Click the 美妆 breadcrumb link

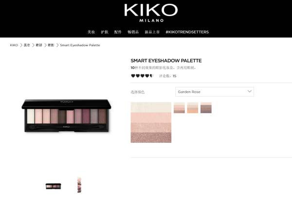[x=27, y=45]
